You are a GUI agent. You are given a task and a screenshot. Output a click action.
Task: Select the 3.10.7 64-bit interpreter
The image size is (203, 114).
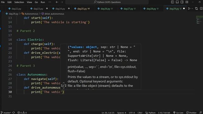(x=164, y=113)
